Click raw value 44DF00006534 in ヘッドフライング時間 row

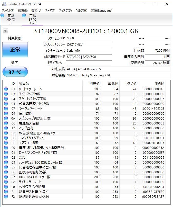pyautogui.click(x=153, y=187)
